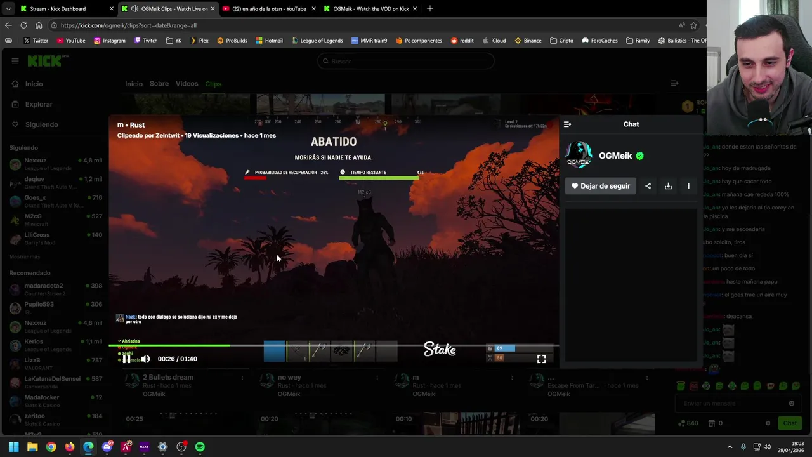Open options for no wey clip

coord(377,378)
